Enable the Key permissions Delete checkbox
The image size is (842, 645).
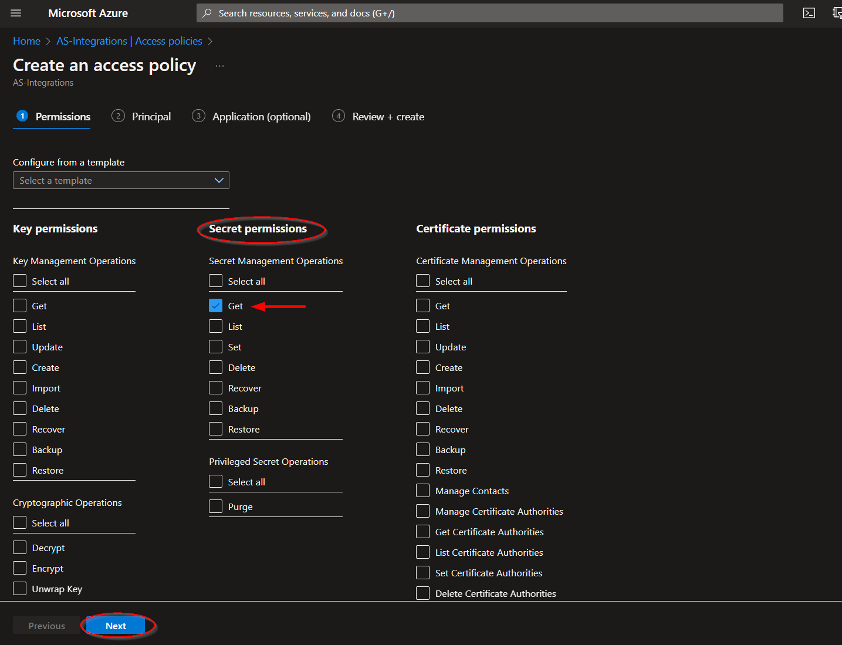pyautogui.click(x=20, y=408)
